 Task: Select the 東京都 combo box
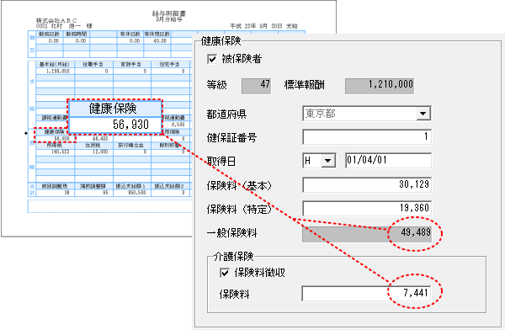tap(366, 114)
